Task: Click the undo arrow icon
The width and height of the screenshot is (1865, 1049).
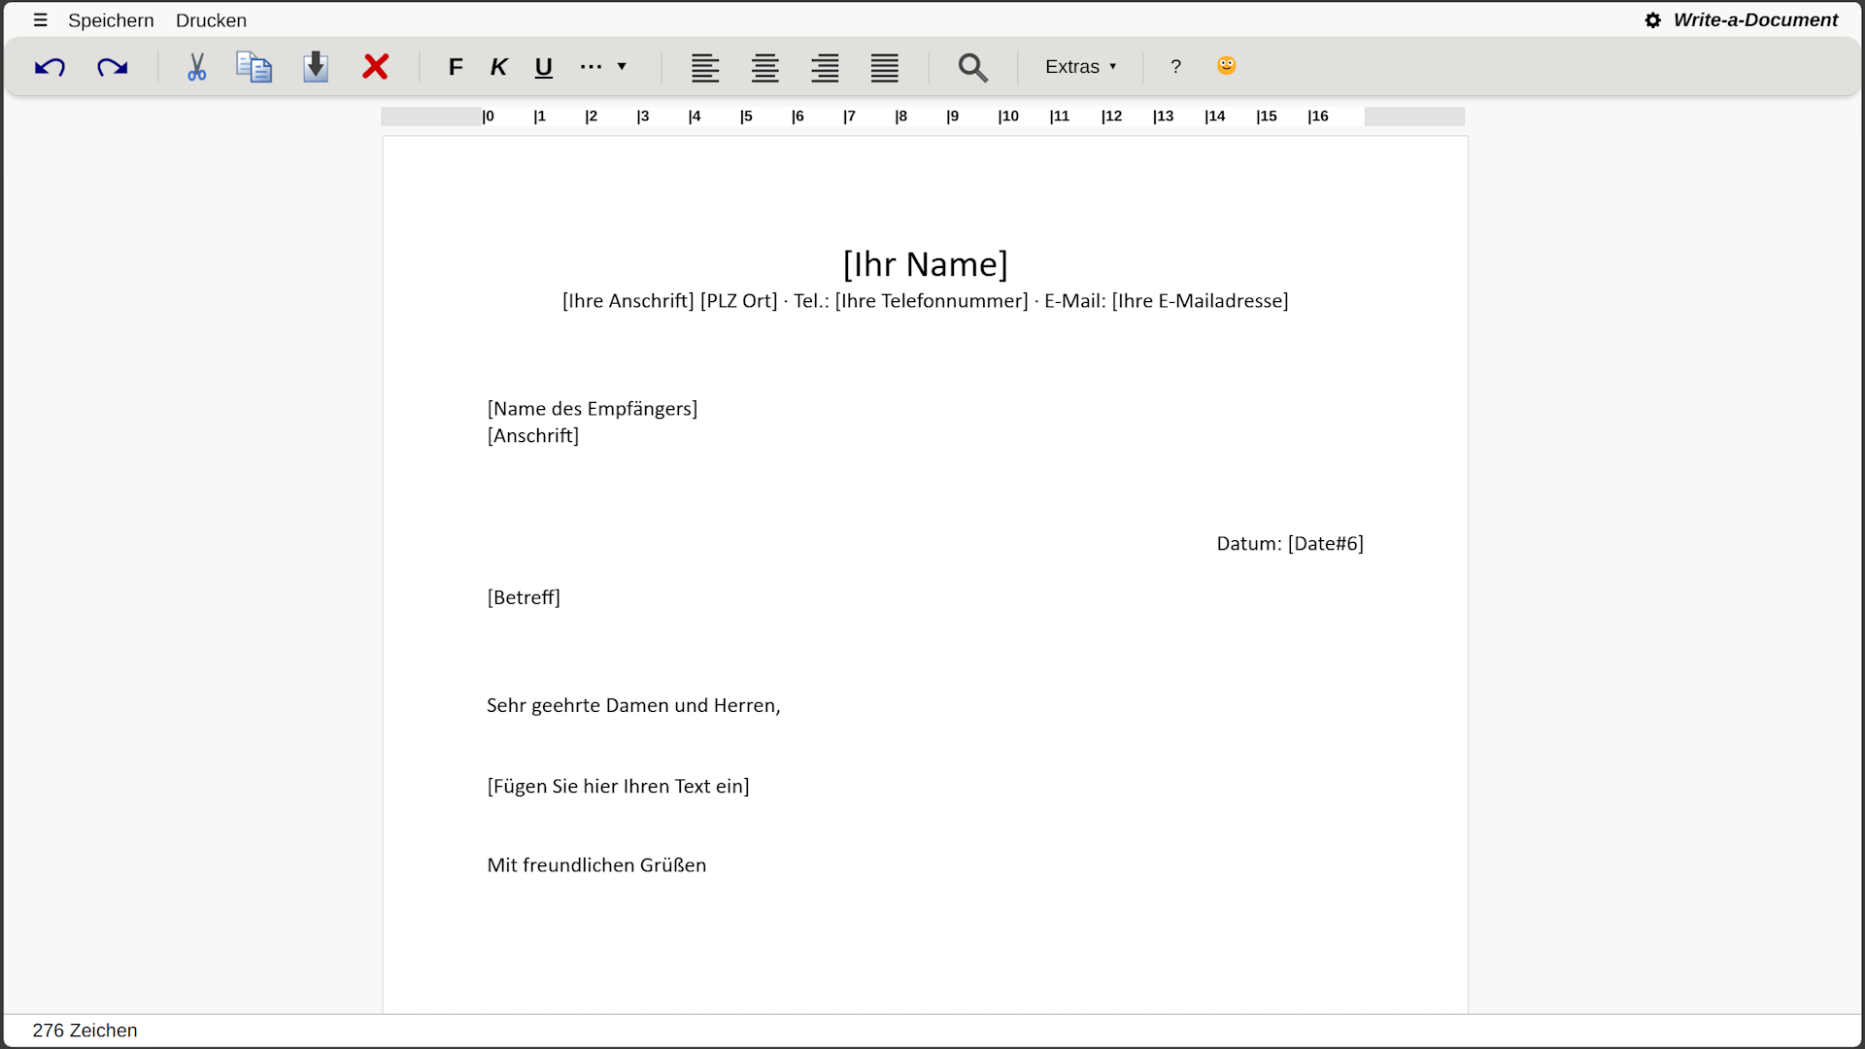Action: click(x=50, y=67)
